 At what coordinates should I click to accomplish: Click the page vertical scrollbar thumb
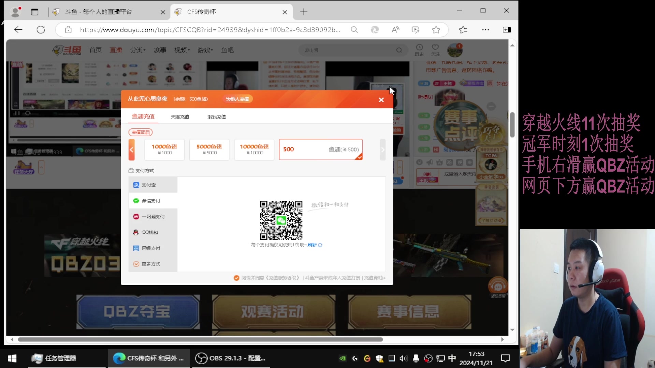coord(512,124)
